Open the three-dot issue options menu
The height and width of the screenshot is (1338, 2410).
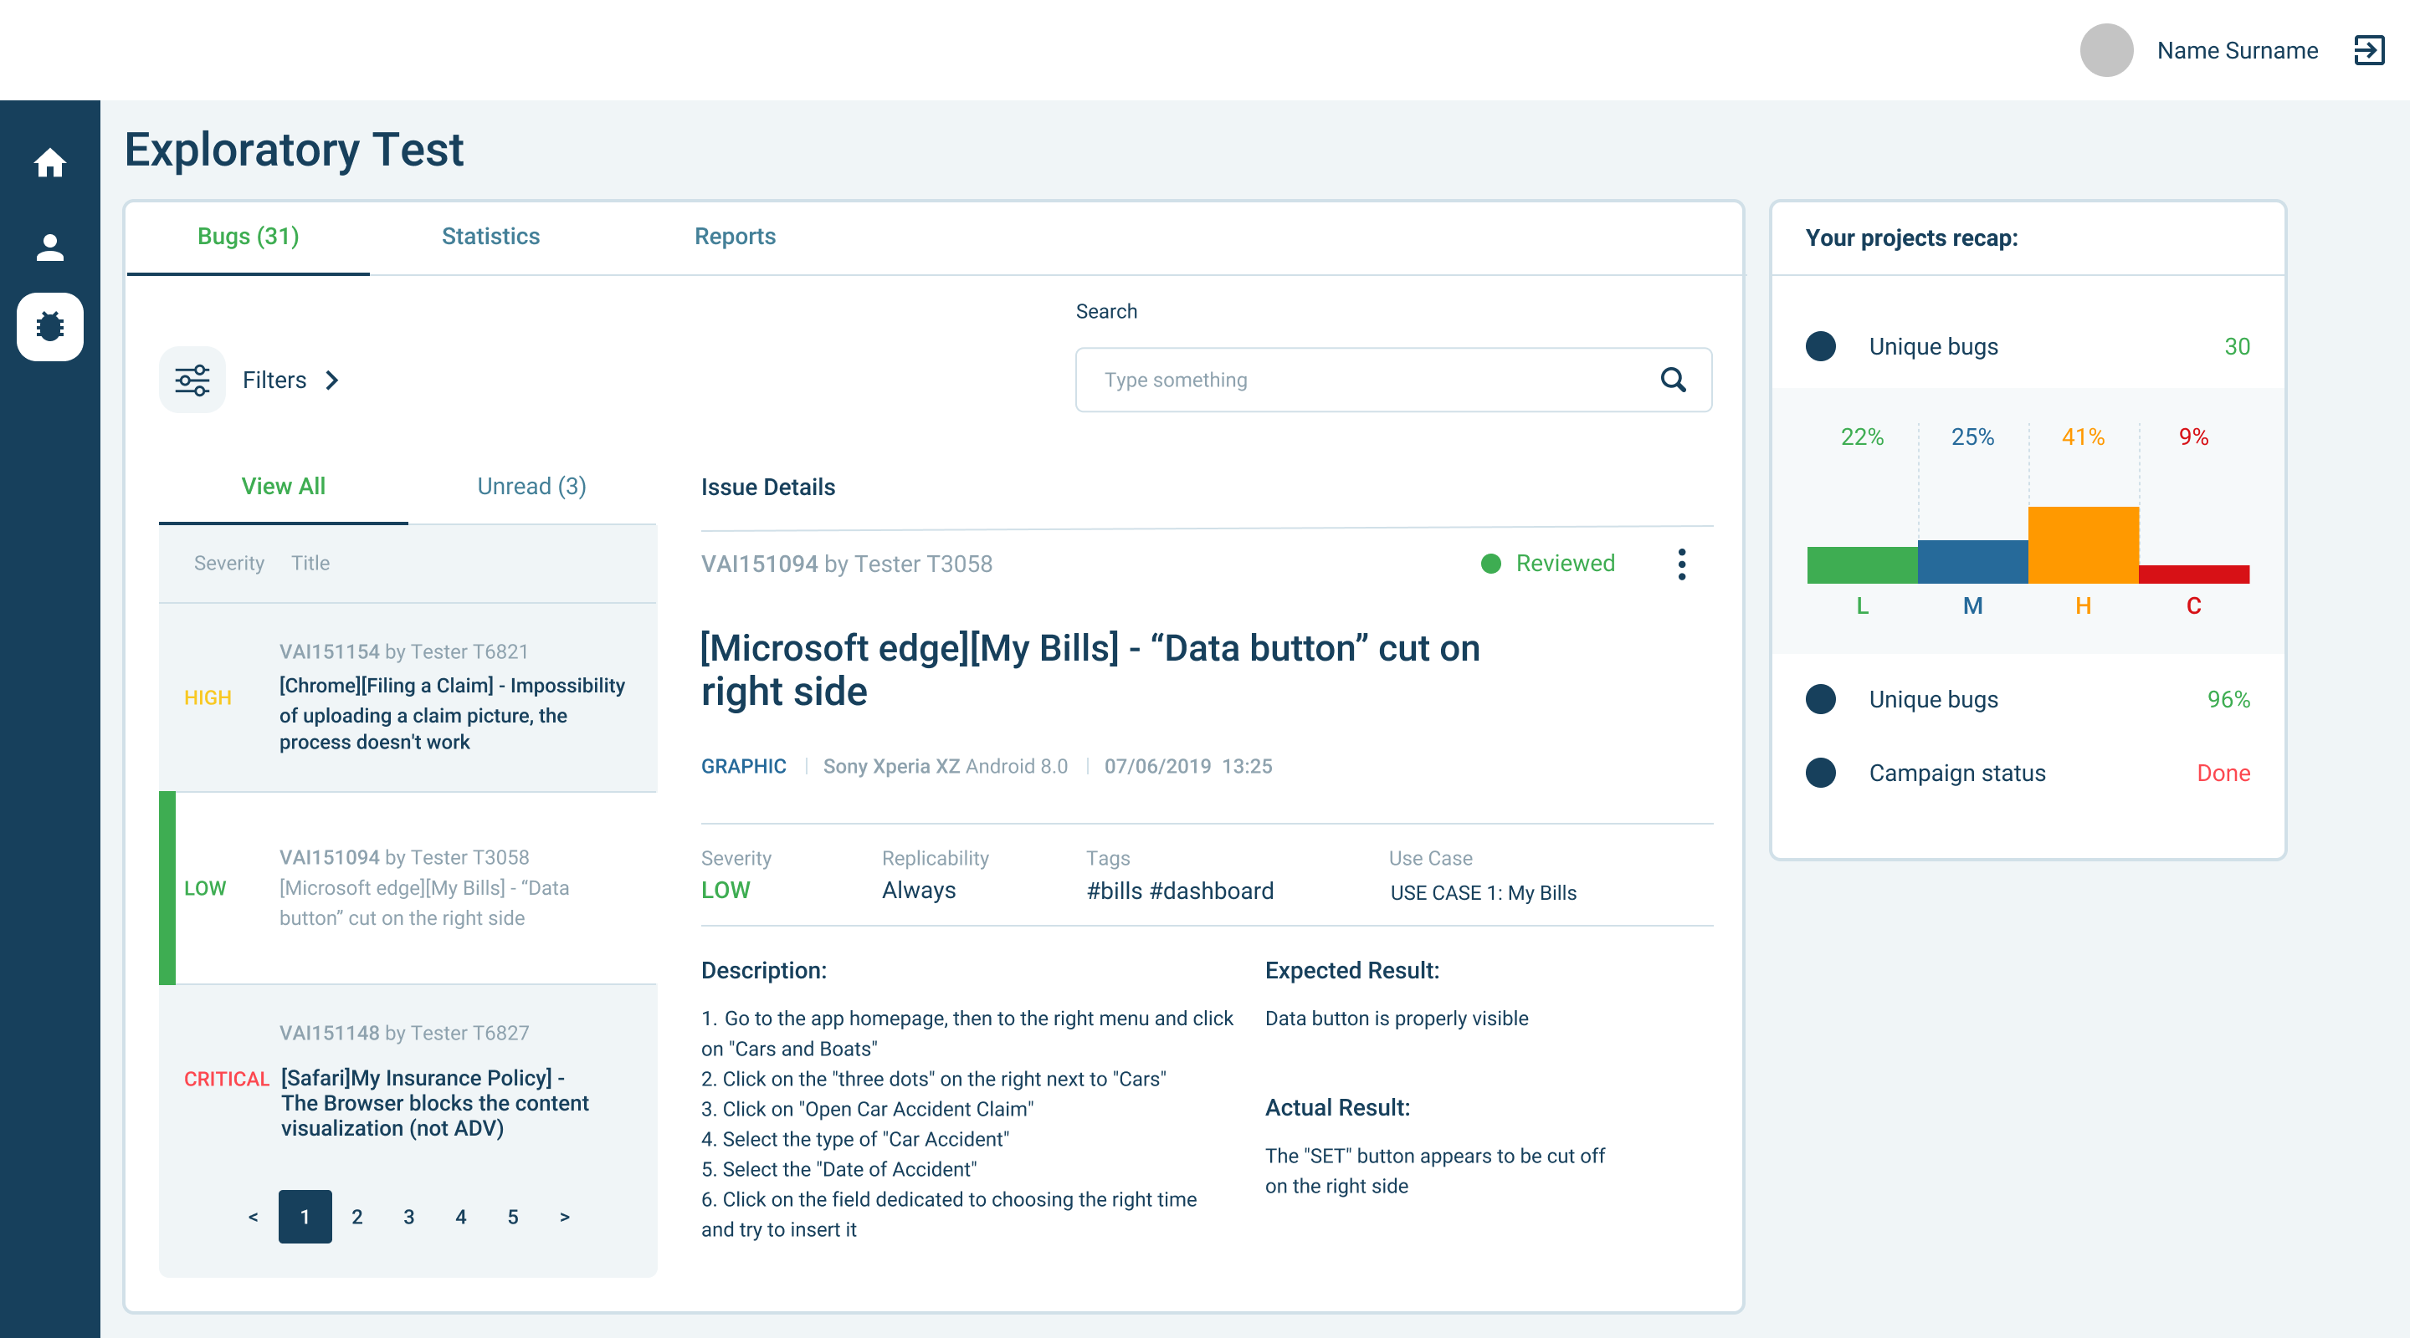point(1681,564)
